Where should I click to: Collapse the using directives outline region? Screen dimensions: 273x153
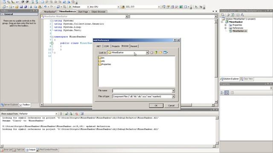coord(52,21)
